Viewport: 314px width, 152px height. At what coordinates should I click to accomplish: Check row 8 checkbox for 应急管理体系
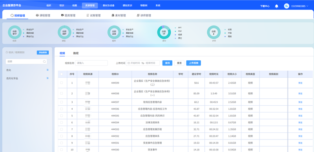(62, 136)
